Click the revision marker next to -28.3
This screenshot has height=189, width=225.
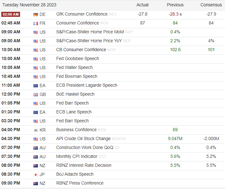point(181,14)
